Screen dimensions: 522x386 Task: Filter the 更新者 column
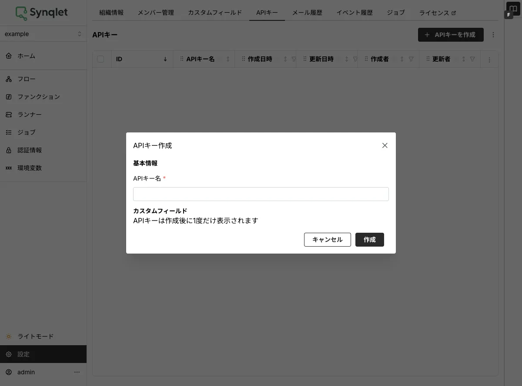(x=472, y=59)
